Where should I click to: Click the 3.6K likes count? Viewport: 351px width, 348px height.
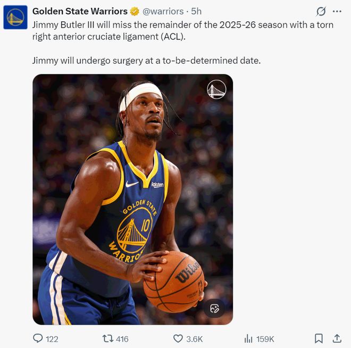pos(194,339)
